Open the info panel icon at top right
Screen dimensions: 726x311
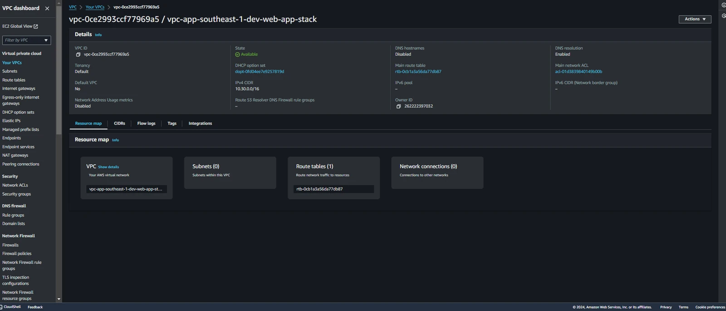click(x=723, y=5)
